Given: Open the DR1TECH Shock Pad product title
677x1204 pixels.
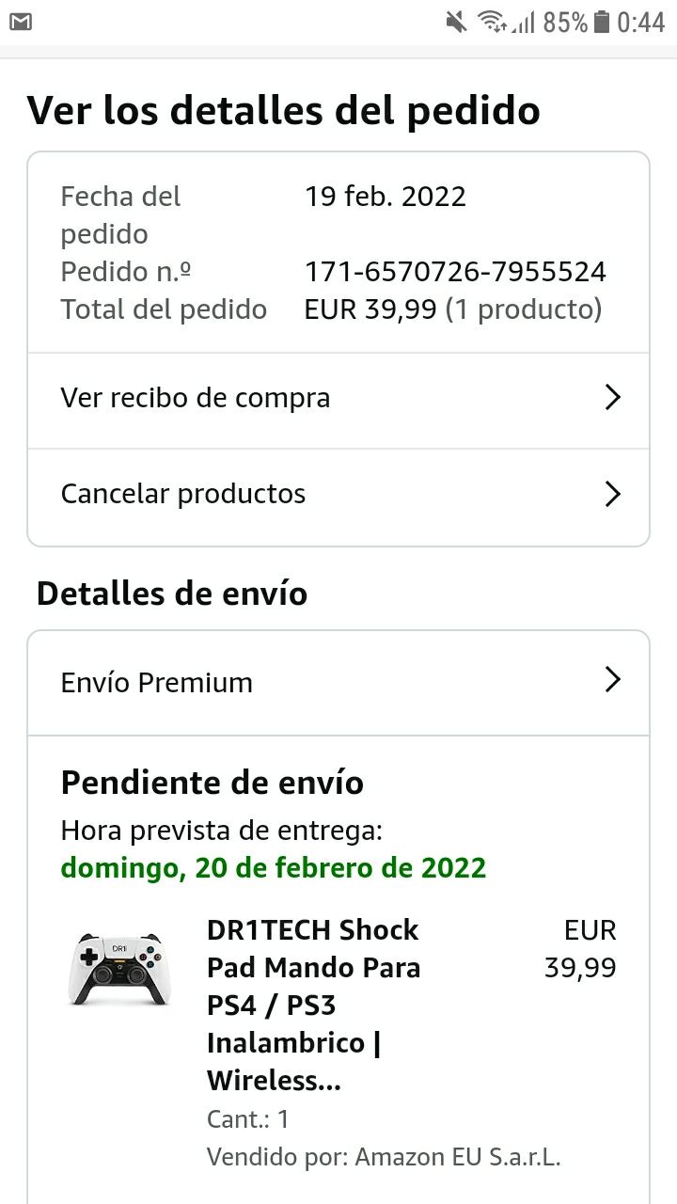Looking at the screenshot, I should (314, 1006).
